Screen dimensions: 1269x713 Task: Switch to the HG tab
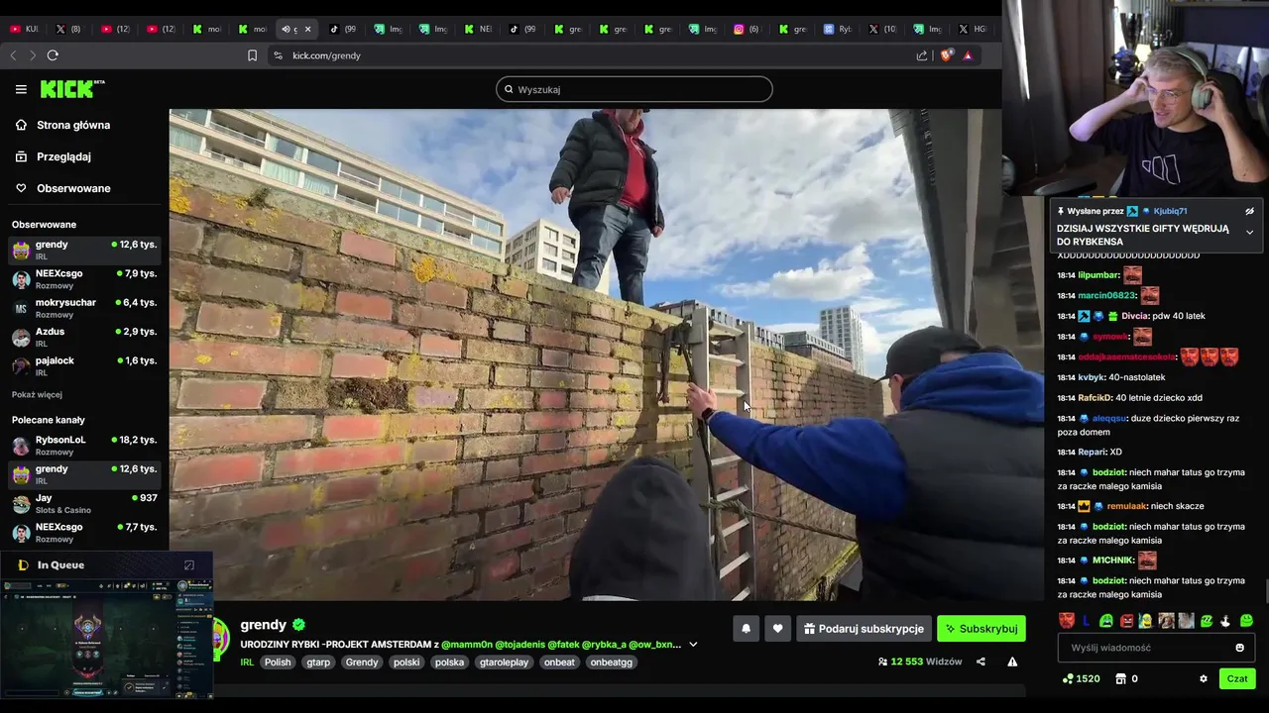pos(972,29)
